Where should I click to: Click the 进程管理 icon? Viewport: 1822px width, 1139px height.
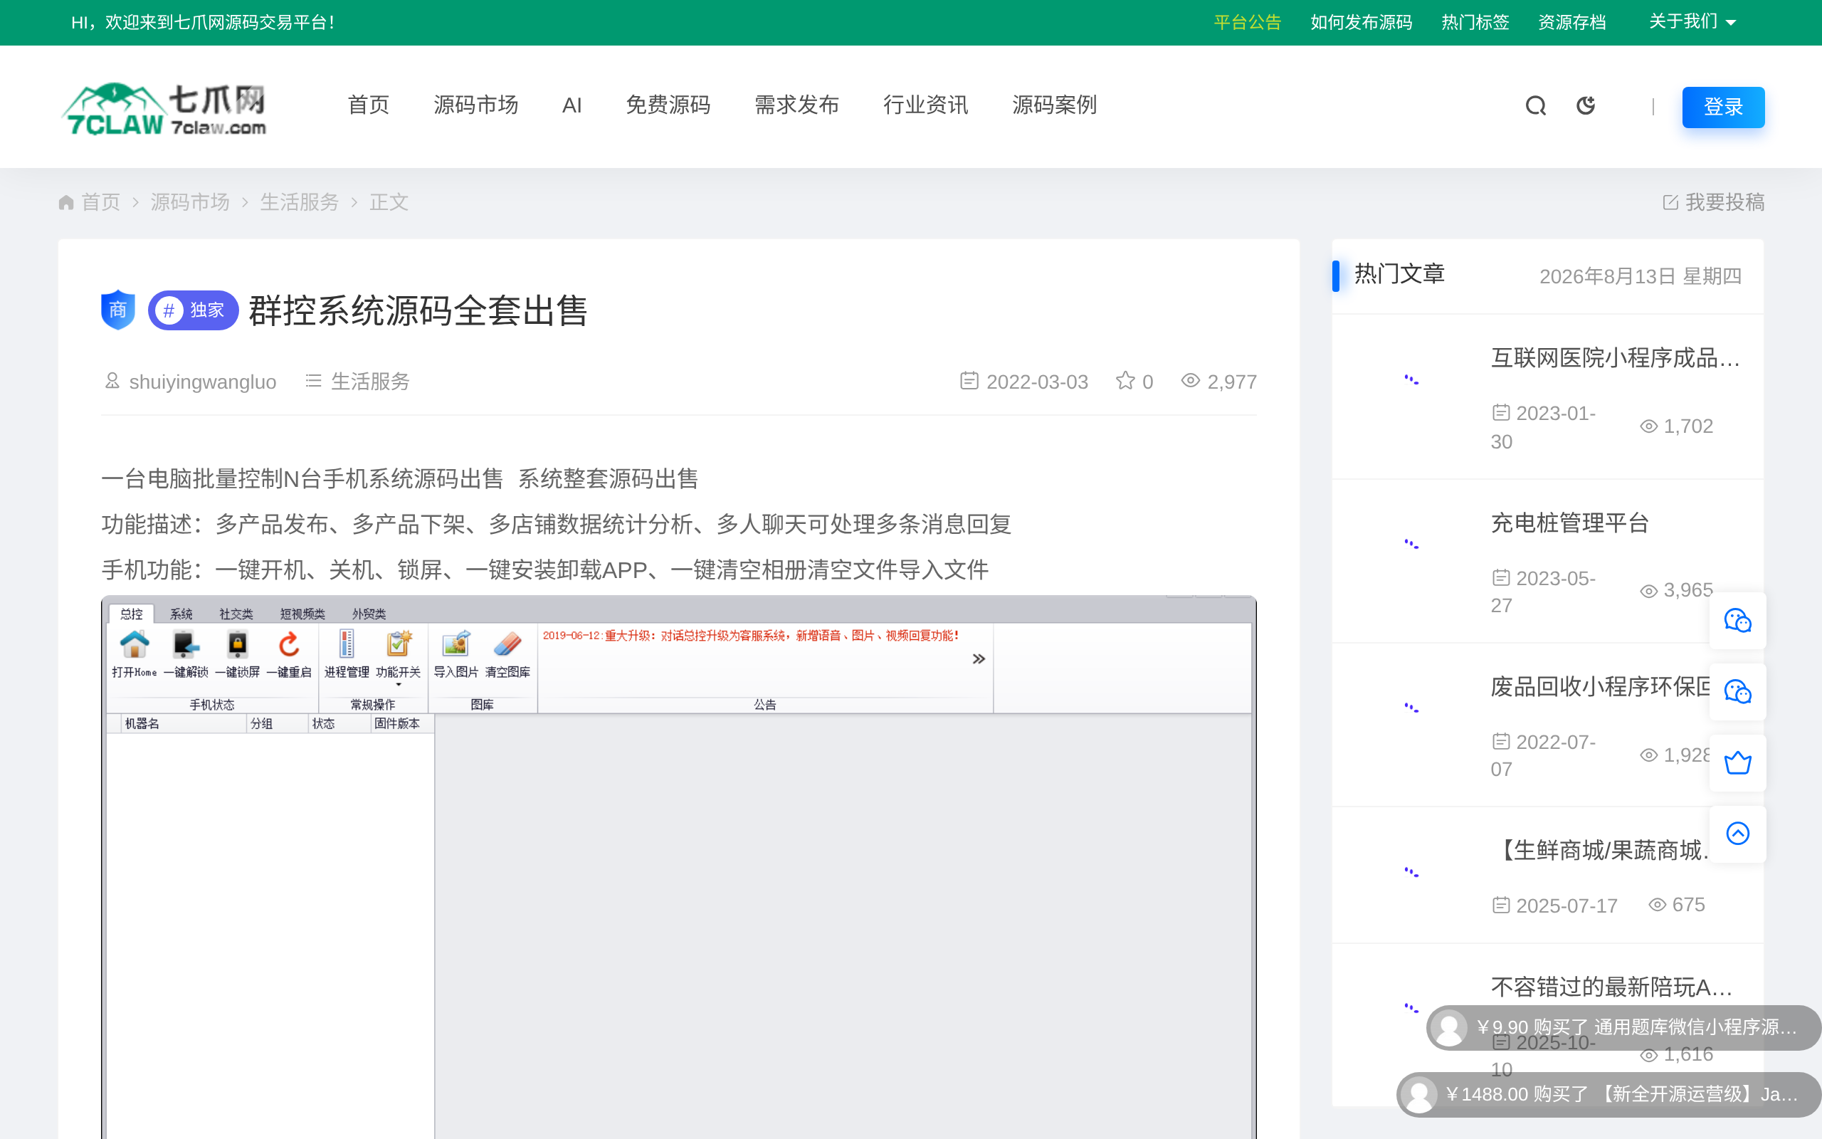point(347,653)
